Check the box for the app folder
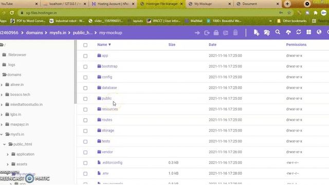This screenshot has width=329, height=185. 85,56
